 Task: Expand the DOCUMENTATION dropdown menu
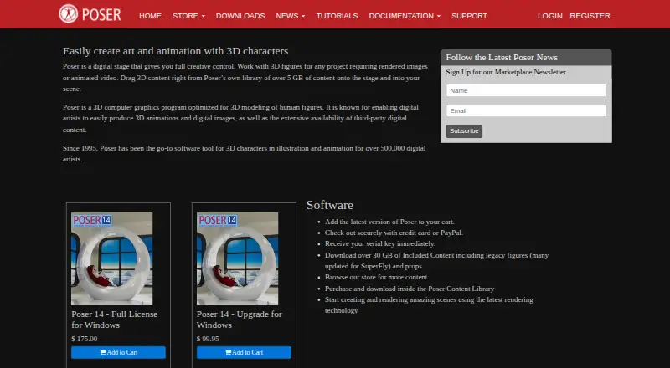pos(405,16)
